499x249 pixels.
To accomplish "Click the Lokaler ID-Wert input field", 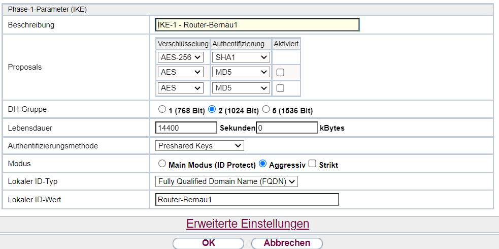I will [x=247, y=200].
